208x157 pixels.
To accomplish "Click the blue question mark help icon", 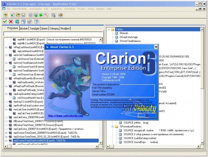I will pyautogui.click(x=36, y=22).
